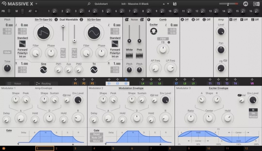This screenshot has width=262, height=151.
Task: Click the orange remote octave icon bottom left
Action: (x=4, y=148)
